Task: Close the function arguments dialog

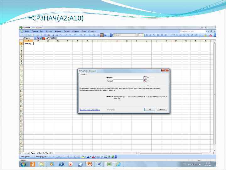Action: (165, 71)
